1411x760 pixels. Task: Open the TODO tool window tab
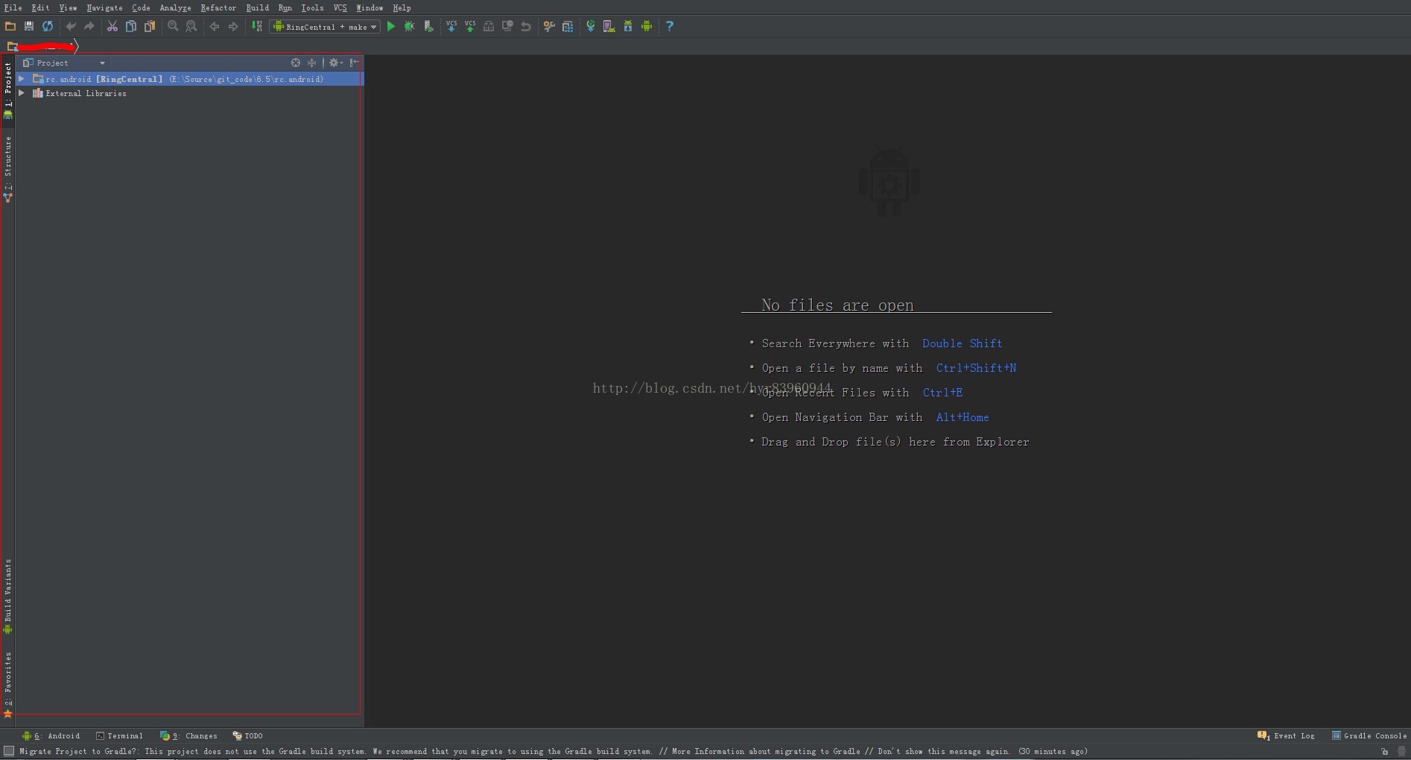(247, 735)
